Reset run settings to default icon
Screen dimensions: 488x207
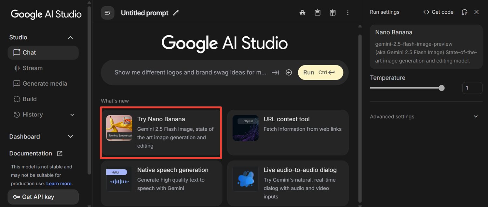[465, 12]
